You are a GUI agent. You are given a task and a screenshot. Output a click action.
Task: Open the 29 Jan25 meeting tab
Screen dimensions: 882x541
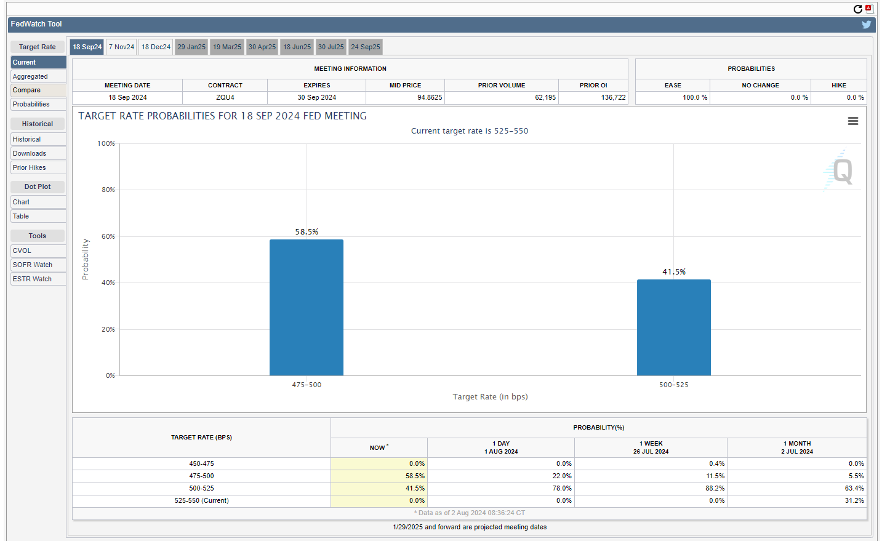pyautogui.click(x=191, y=47)
